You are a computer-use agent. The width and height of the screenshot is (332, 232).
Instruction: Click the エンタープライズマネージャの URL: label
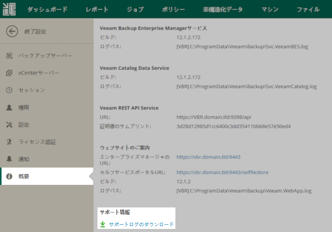(x=135, y=160)
